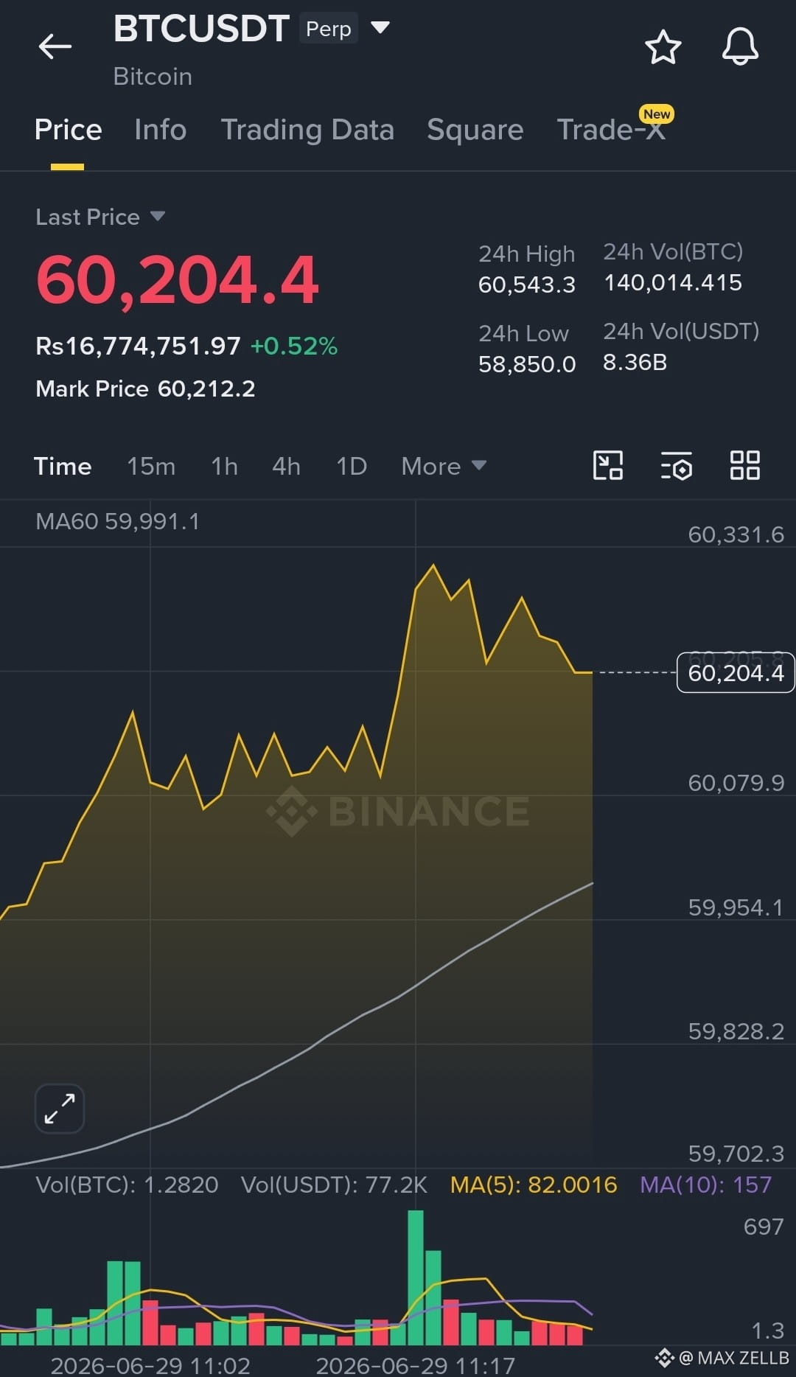Tap the 60,204.4 current price label on axis
The height and width of the screenshot is (1377, 796).
pyautogui.click(x=736, y=672)
